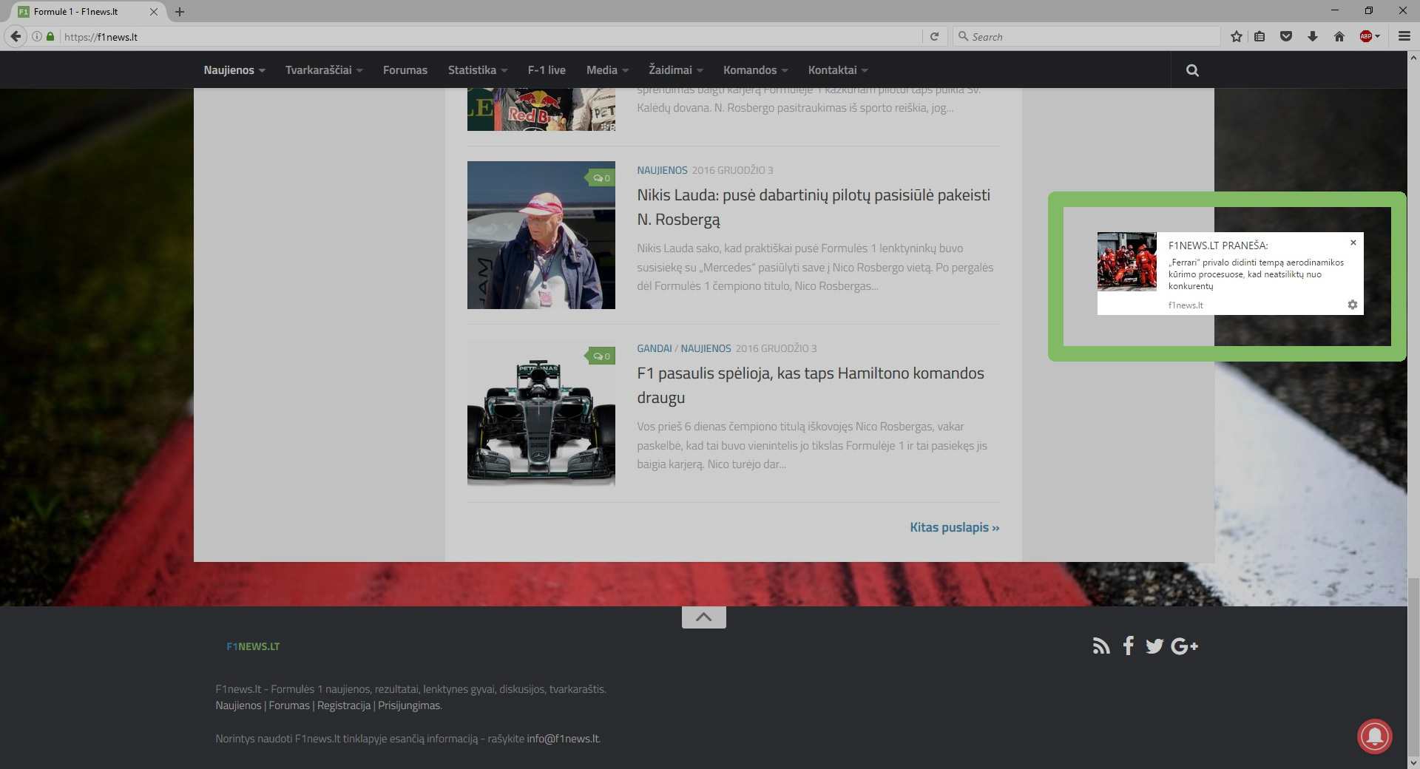Image resolution: width=1420 pixels, height=769 pixels.
Task: Click footer Naujienos link
Action: click(238, 705)
